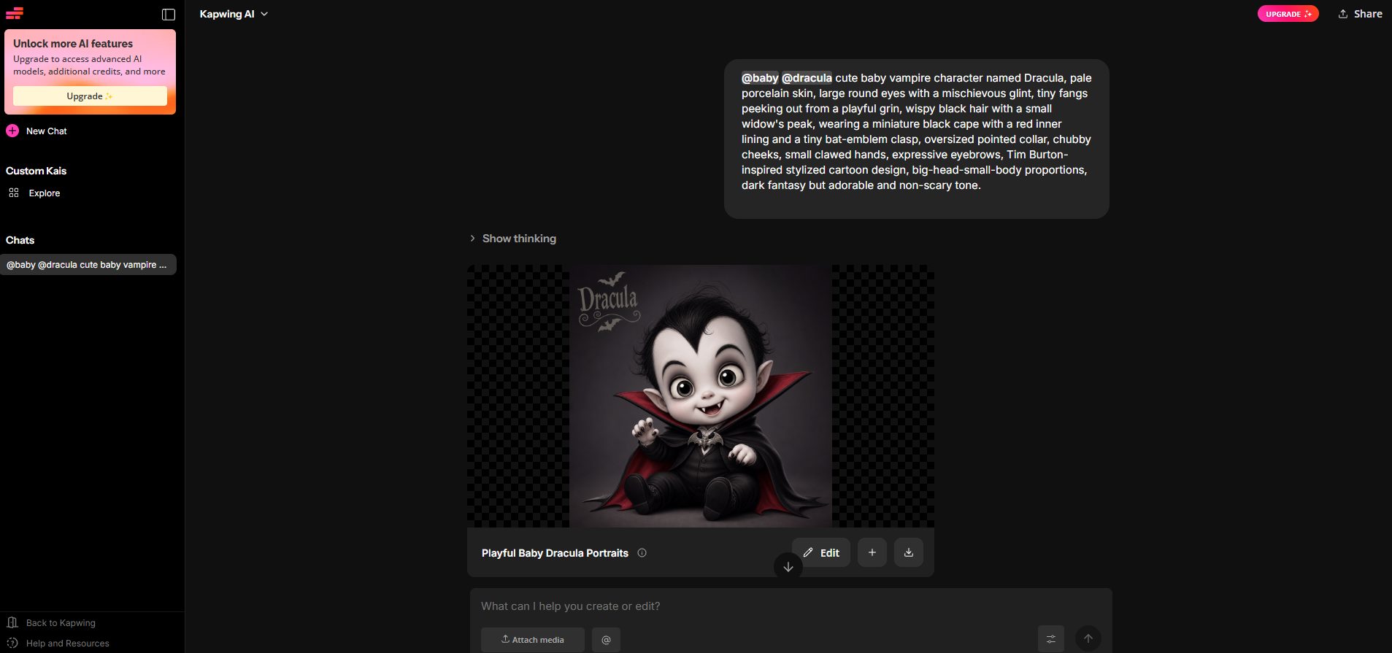
Task: Open Explore under Custom Kais
Action: pos(34,193)
